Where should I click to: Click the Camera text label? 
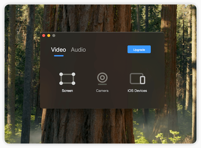point(102,91)
